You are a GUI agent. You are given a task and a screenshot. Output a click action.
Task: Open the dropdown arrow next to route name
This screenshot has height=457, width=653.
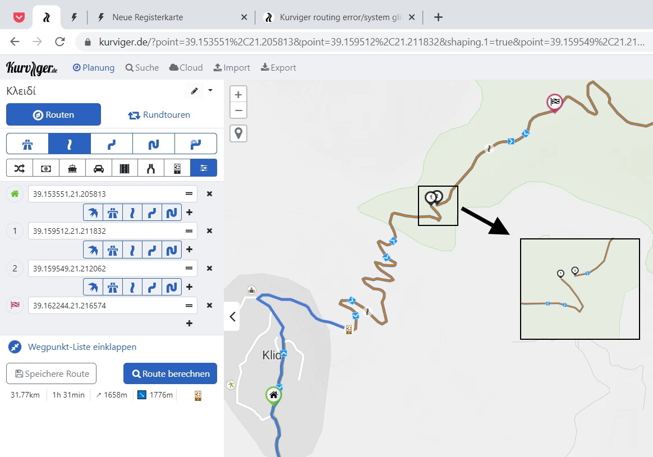pyautogui.click(x=210, y=91)
